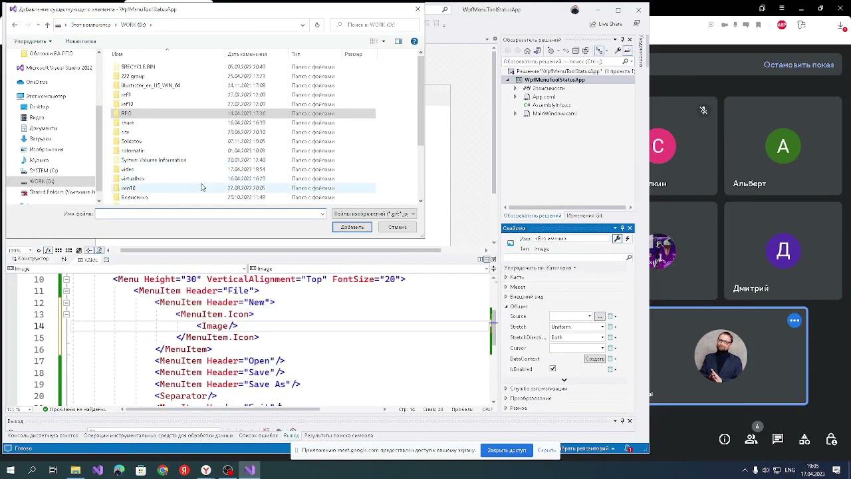Open the Windows Start menu
The height and width of the screenshot is (479, 851).
[11, 470]
